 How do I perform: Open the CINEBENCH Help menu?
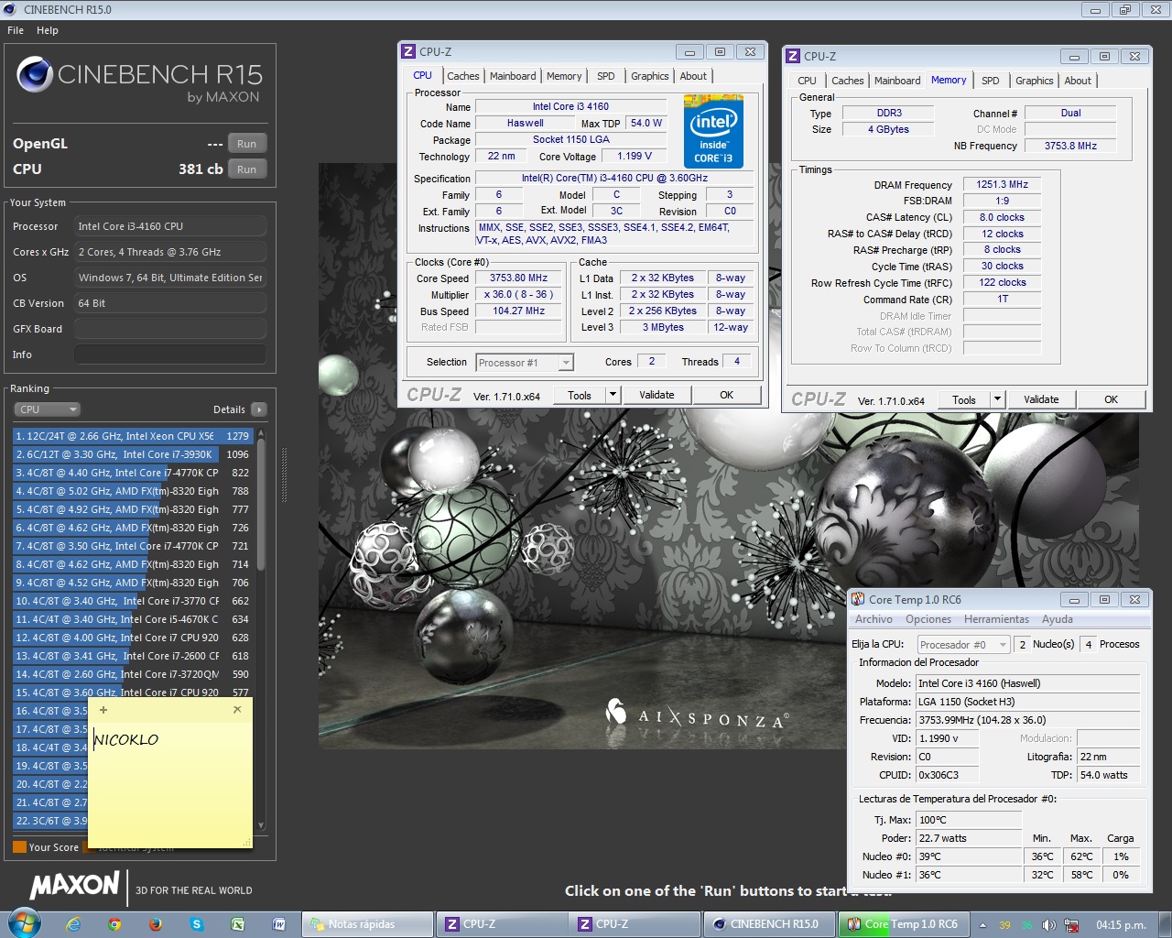(48, 30)
